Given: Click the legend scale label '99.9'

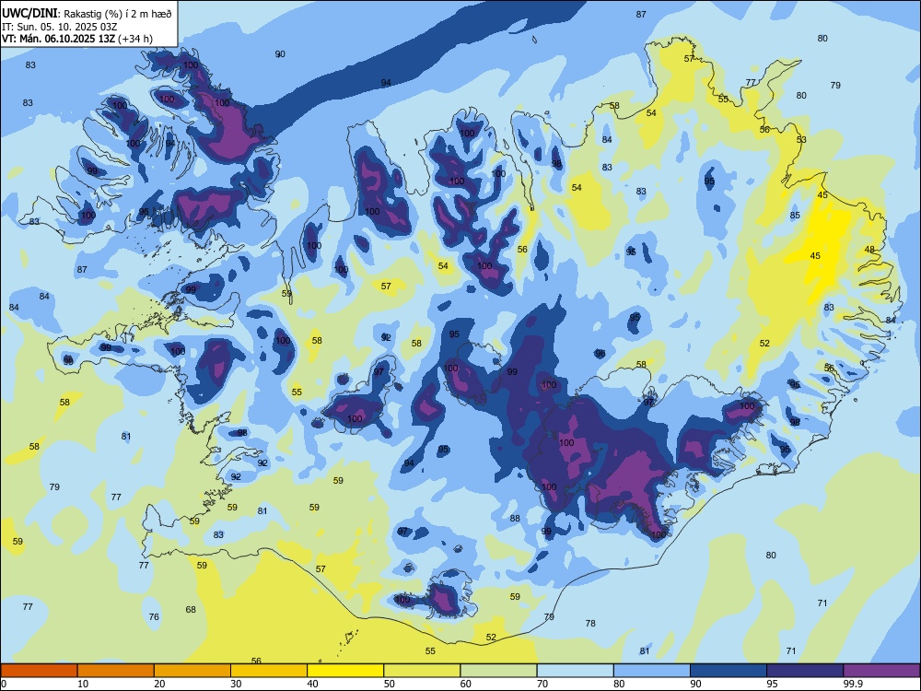Looking at the screenshot, I should click(853, 684).
